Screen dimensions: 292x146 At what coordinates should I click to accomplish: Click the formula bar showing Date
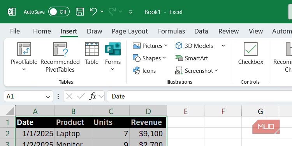pos(199,97)
